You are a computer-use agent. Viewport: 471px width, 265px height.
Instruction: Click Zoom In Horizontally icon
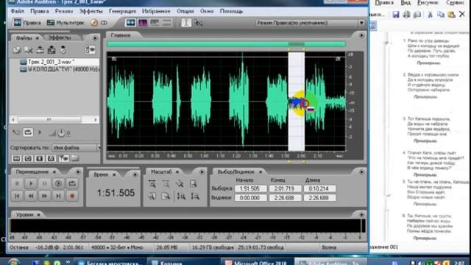(152, 183)
